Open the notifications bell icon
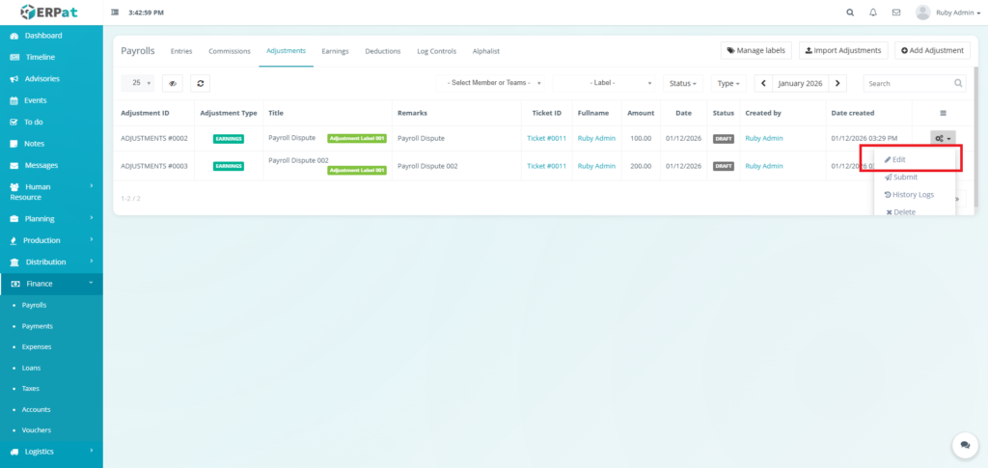This screenshot has height=468, width=988. [x=873, y=13]
